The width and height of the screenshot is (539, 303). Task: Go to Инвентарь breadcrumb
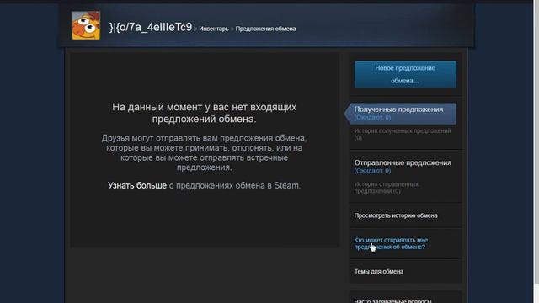214,29
